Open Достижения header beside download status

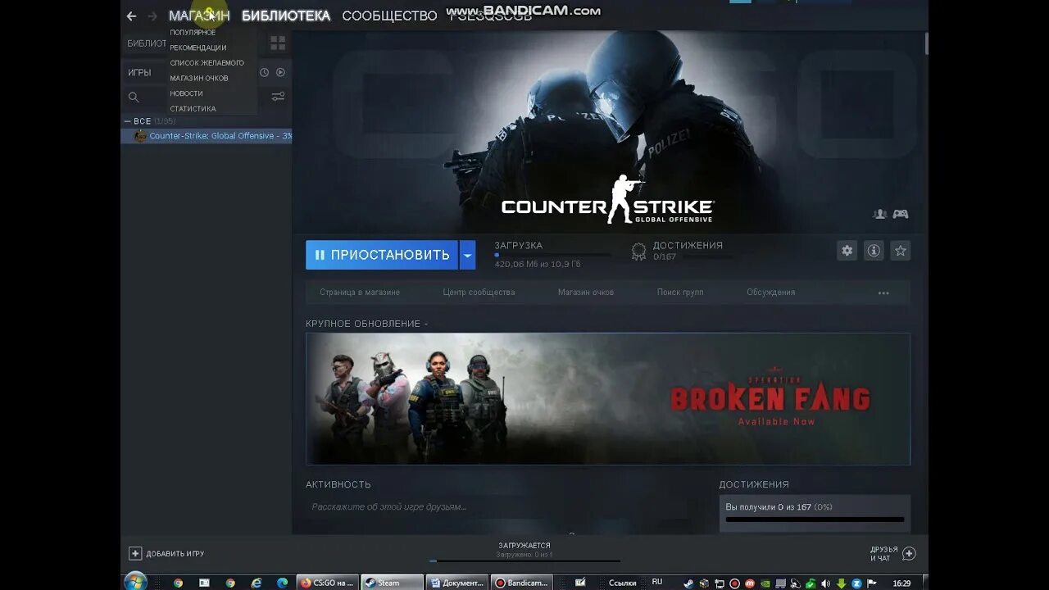tap(688, 245)
